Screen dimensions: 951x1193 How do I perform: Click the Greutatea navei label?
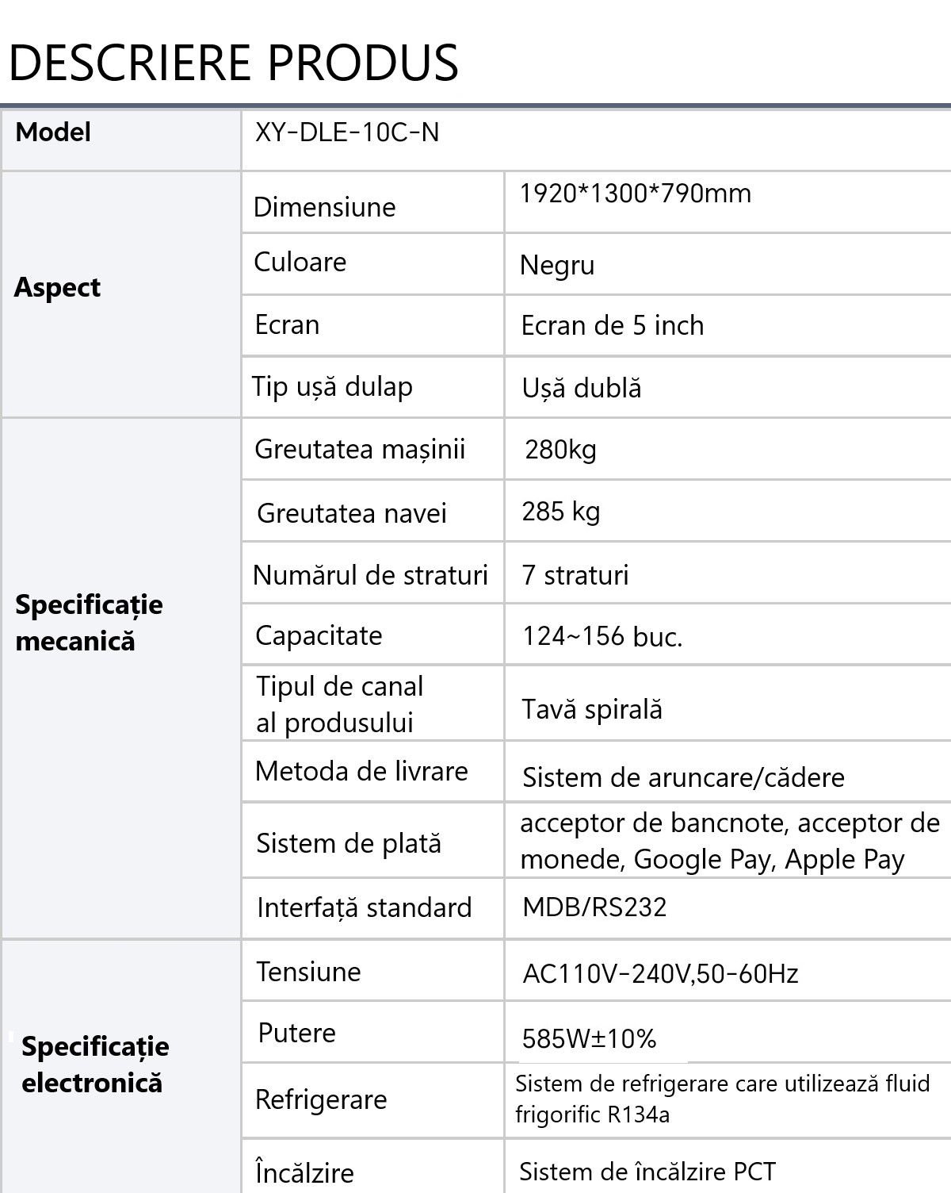pyautogui.click(x=352, y=513)
